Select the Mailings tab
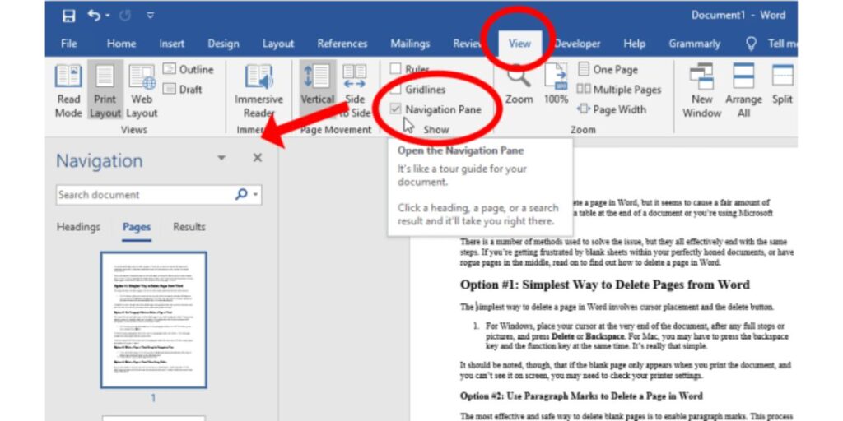The height and width of the screenshot is (421, 843). [410, 44]
